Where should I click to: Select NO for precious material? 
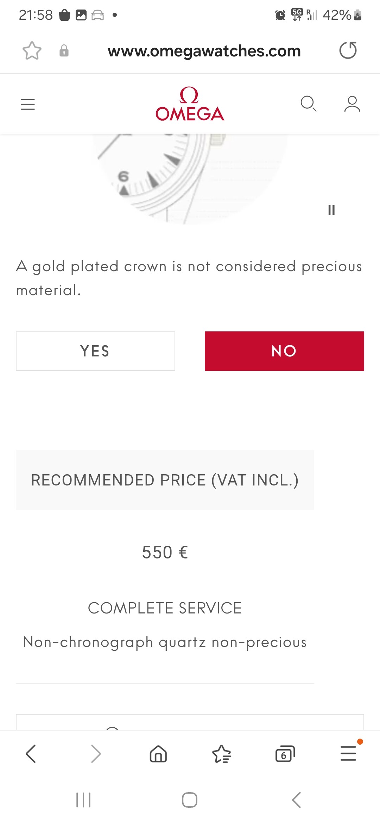pyautogui.click(x=284, y=351)
